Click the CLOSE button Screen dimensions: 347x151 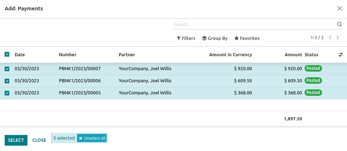(39, 140)
